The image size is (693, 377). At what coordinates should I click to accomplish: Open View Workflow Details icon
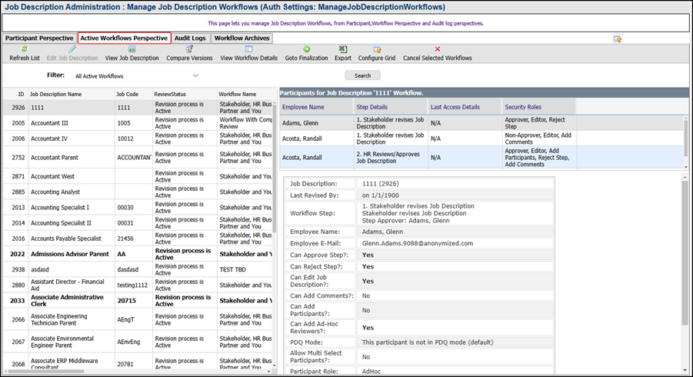(x=249, y=49)
